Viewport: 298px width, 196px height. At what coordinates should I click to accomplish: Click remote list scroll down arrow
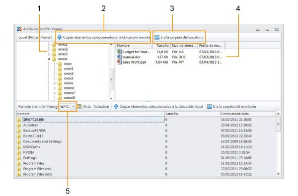coord(279,174)
